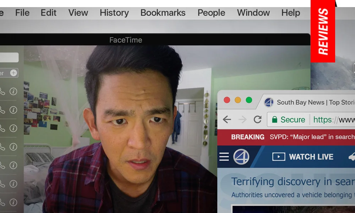Click the browser back navigation arrow

[227, 119]
